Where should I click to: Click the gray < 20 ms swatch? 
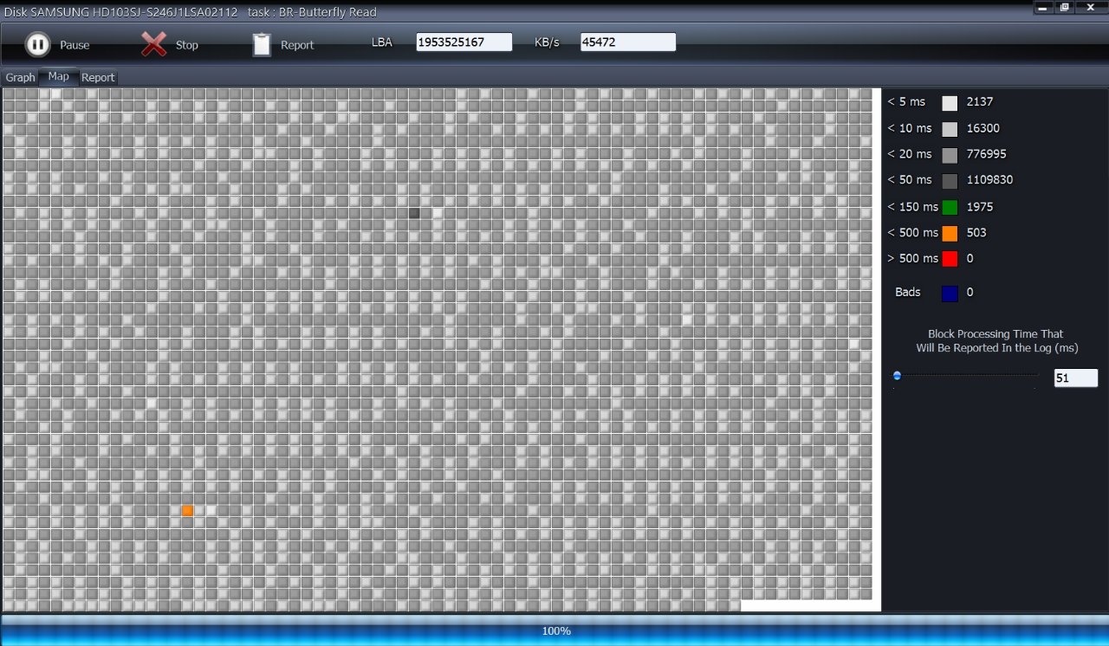[x=950, y=155]
